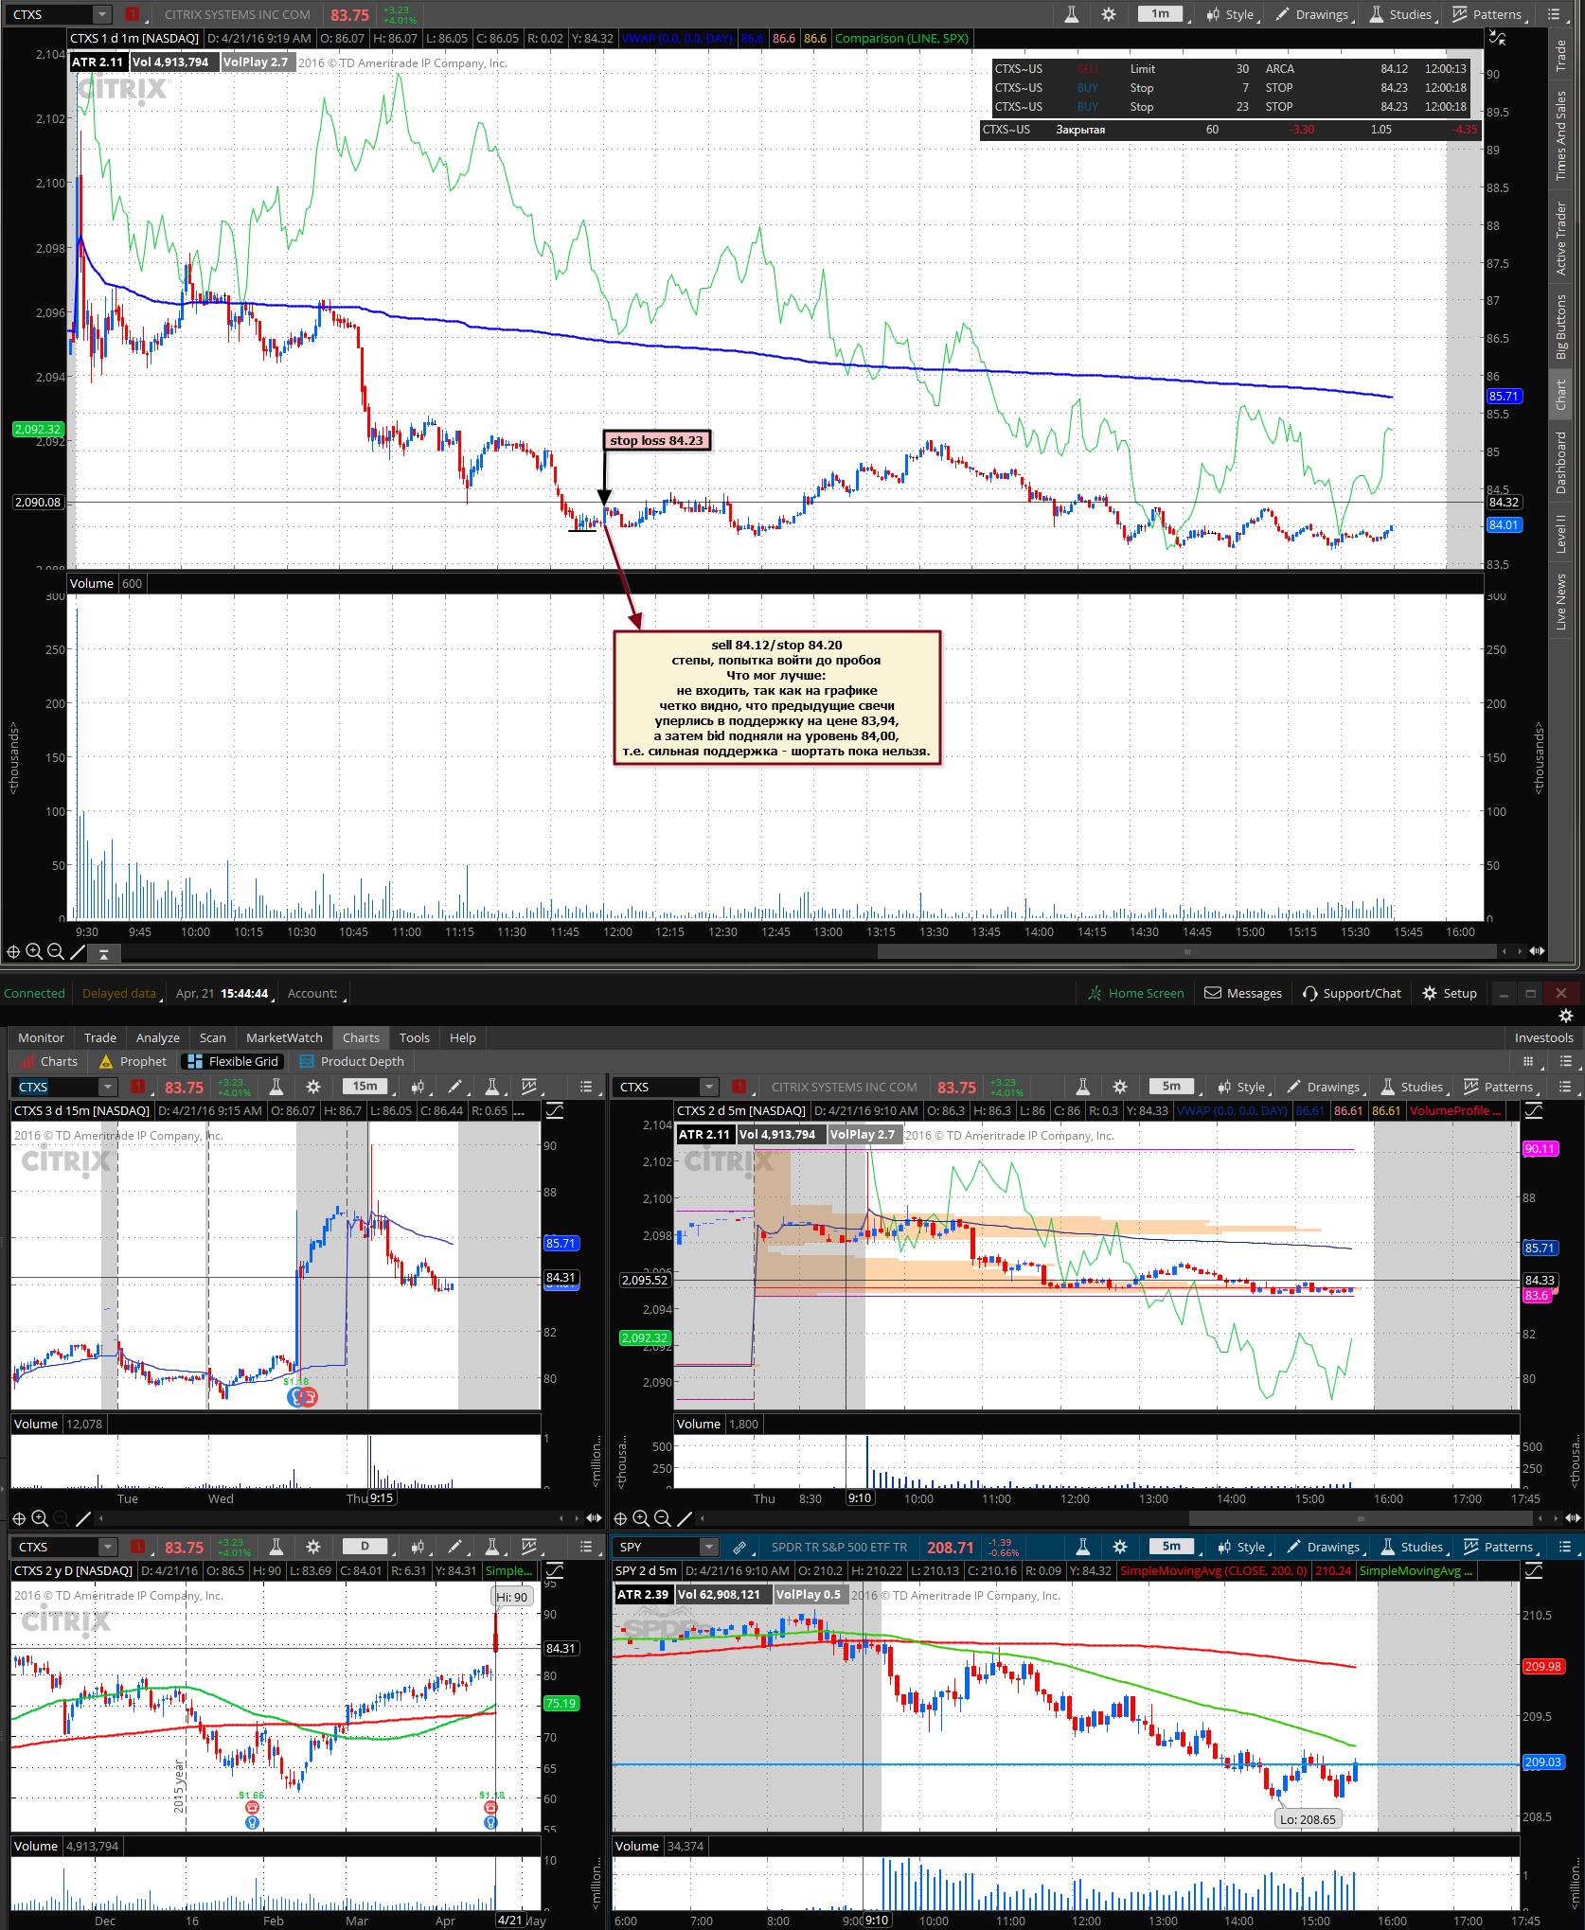
Task: Click the link icon beside the SPY symbol
Action: point(739,1547)
